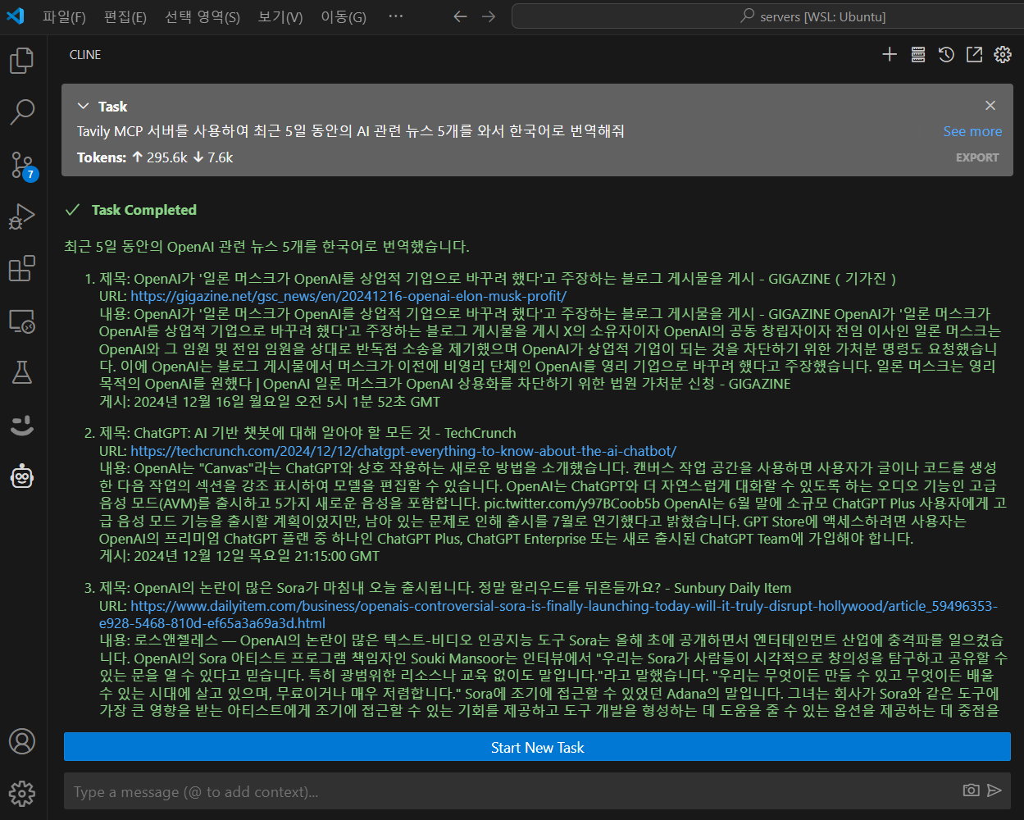Send the message with arrow icon
This screenshot has width=1024, height=820.
(994, 790)
